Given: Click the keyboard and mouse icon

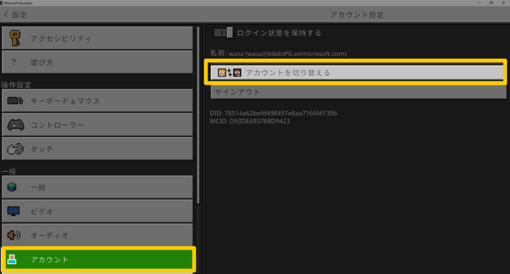Looking at the screenshot, I should 15,101.
